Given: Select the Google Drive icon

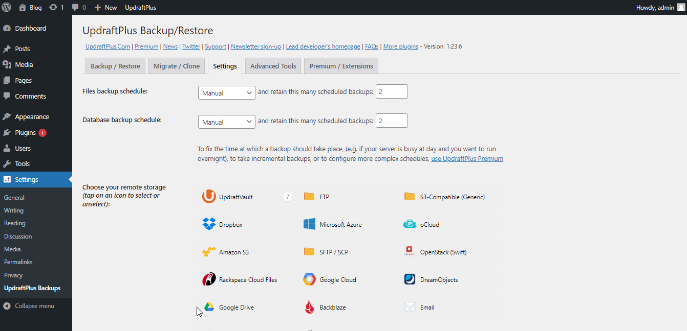Looking at the screenshot, I should [209, 307].
